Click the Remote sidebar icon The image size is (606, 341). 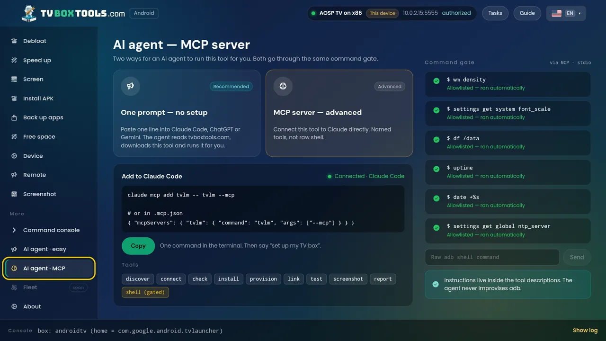point(14,175)
